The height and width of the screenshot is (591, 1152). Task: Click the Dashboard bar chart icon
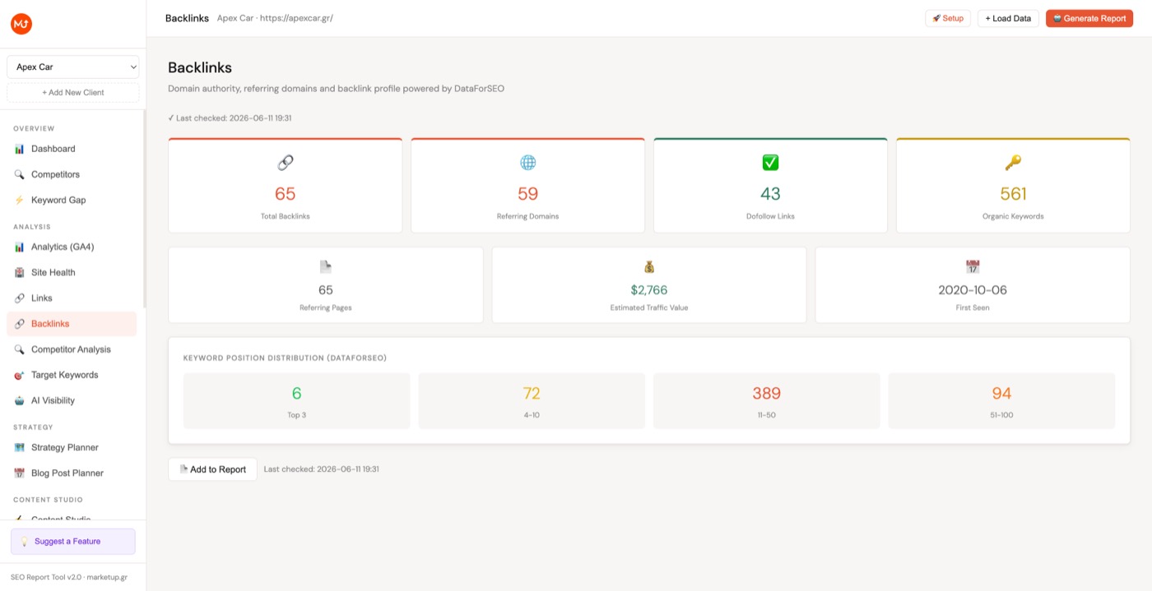pos(20,149)
